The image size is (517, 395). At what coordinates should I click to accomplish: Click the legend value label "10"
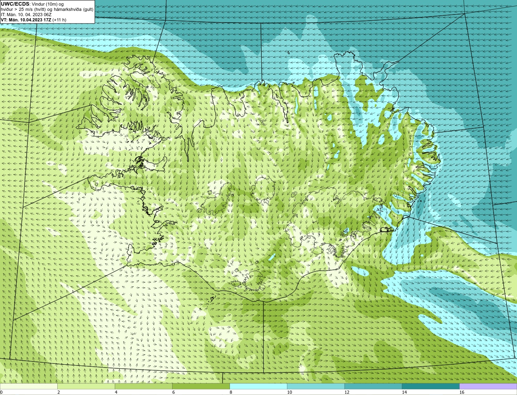[x=290, y=392]
